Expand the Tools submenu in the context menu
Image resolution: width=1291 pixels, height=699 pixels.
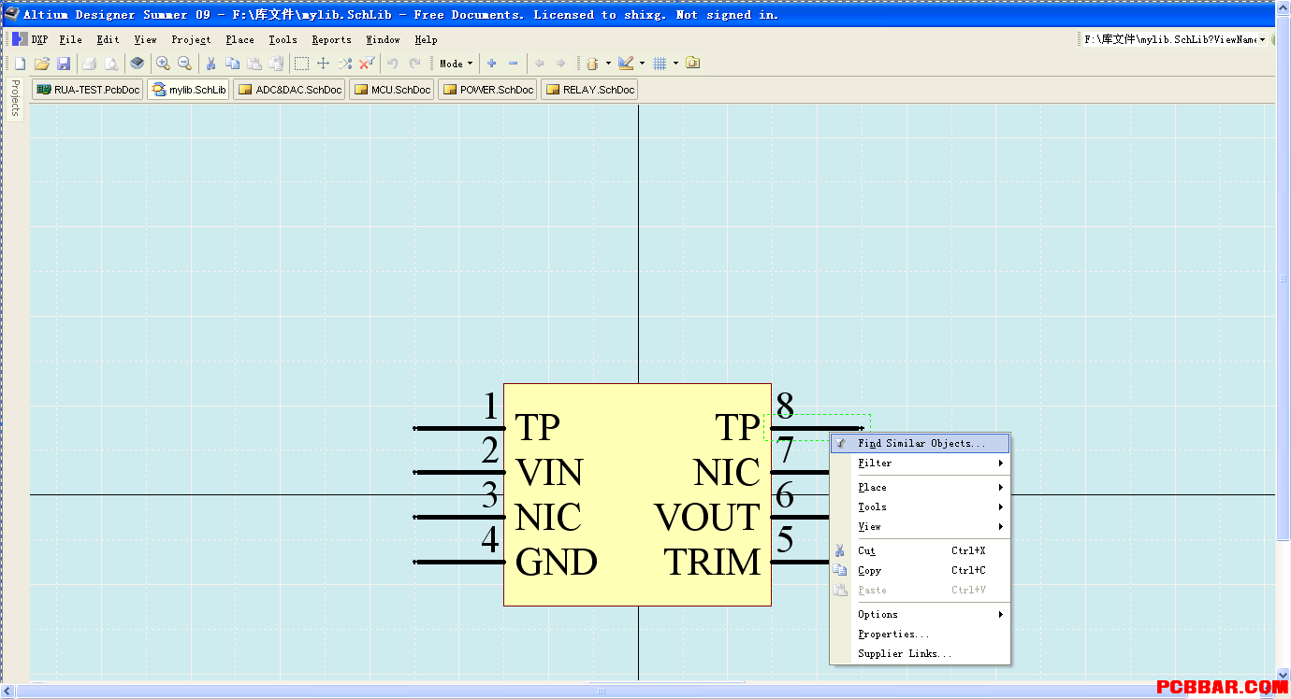coord(921,507)
